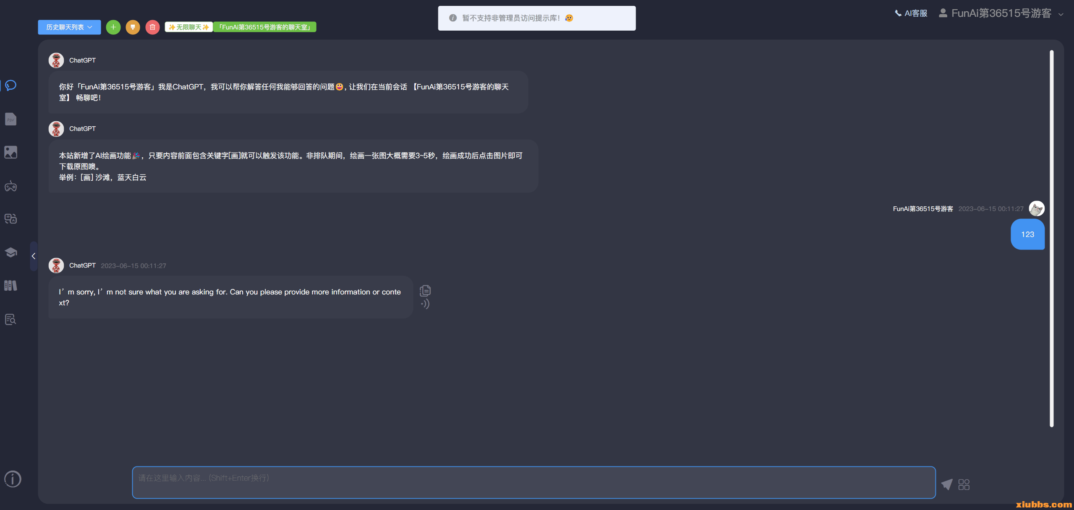Open the graduation cap learning icon
The width and height of the screenshot is (1074, 510).
tap(11, 252)
